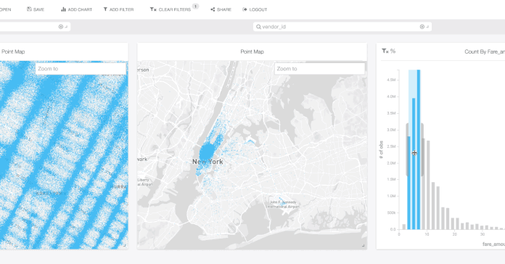Image resolution: width=505 pixels, height=264 pixels.
Task: Click the left filter box clear icon
Action: (x=60, y=27)
